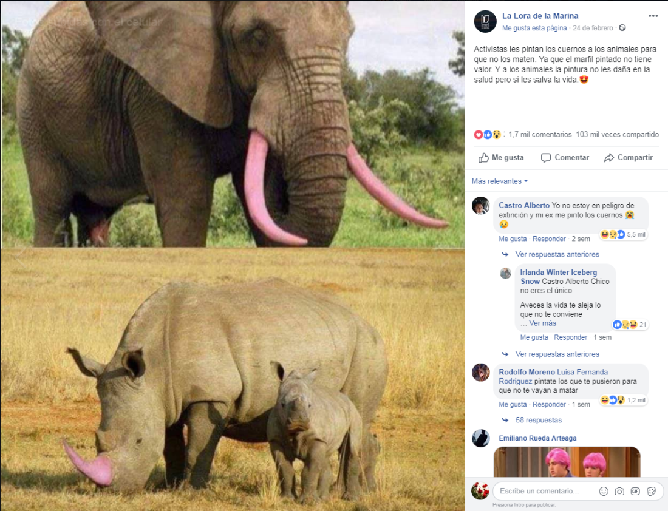Click Castro Alberto's avatar

click(481, 206)
